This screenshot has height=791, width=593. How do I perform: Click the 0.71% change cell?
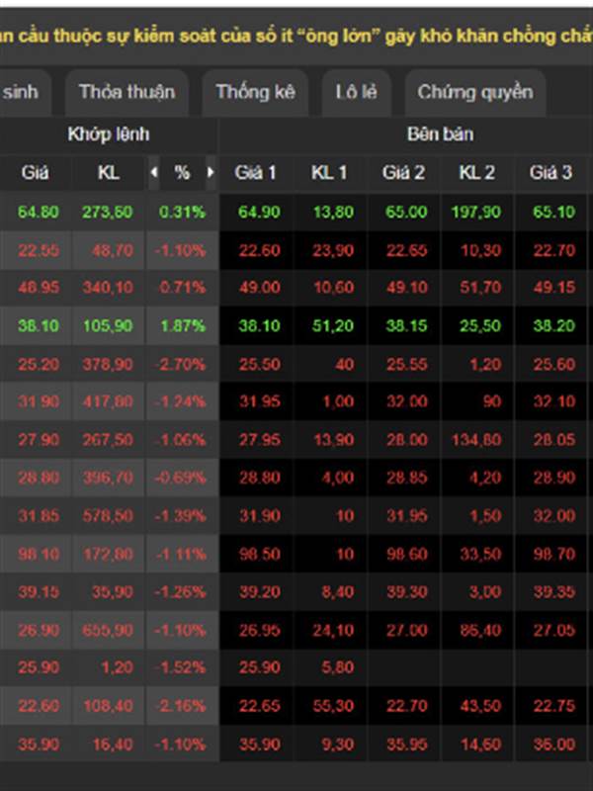pyautogui.click(x=182, y=288)
